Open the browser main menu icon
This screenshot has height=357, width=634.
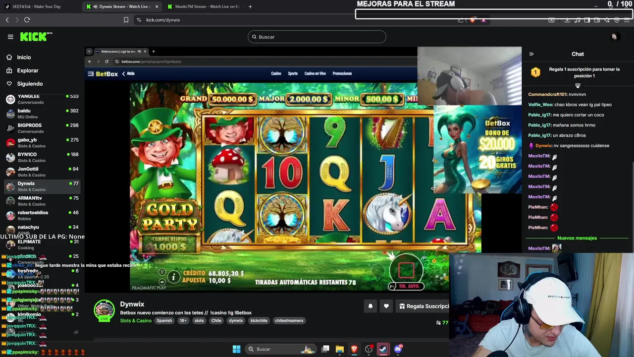pos(627,20)
